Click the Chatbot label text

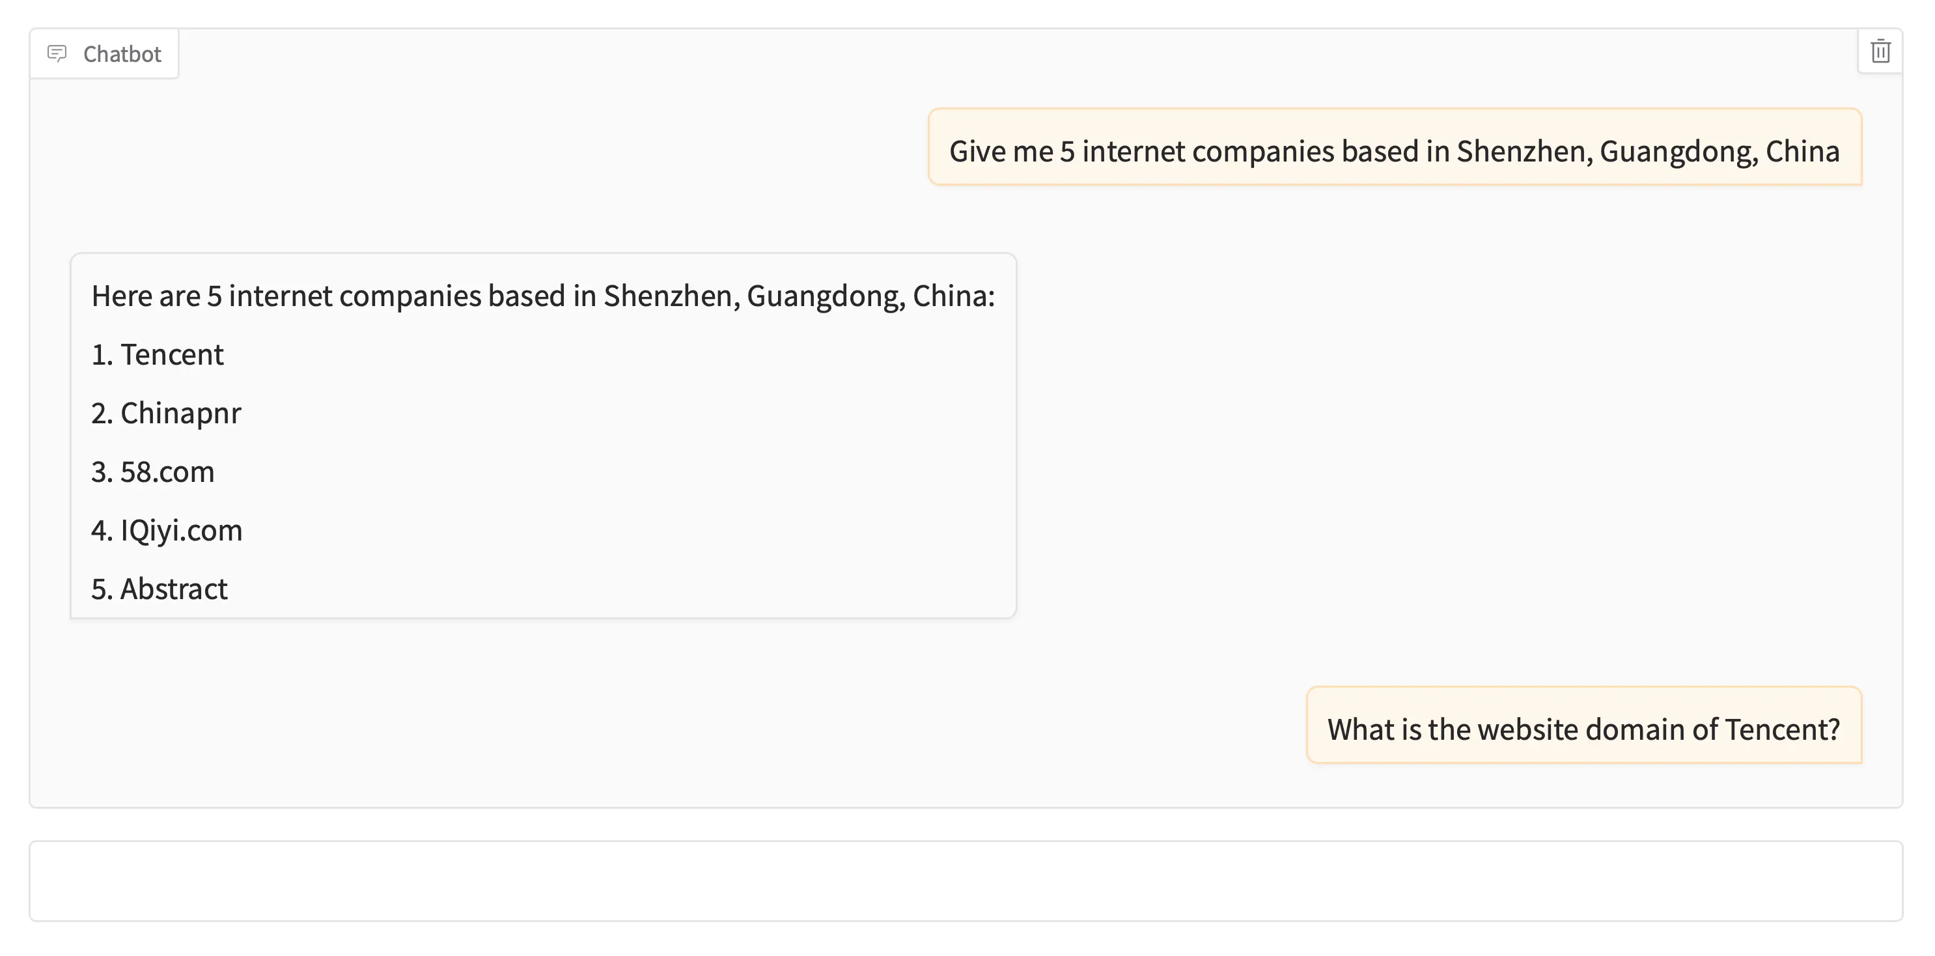pos(122,54)
